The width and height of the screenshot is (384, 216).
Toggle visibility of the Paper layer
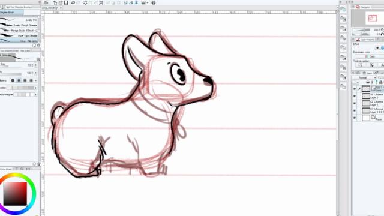(355, 118)
